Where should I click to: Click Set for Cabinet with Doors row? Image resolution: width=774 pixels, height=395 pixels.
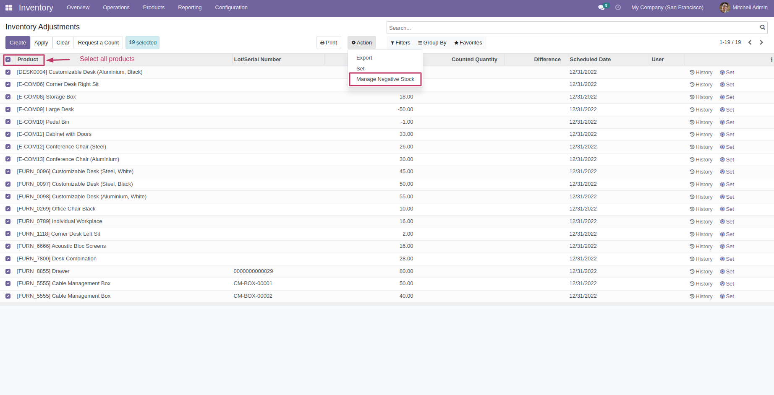727,135
